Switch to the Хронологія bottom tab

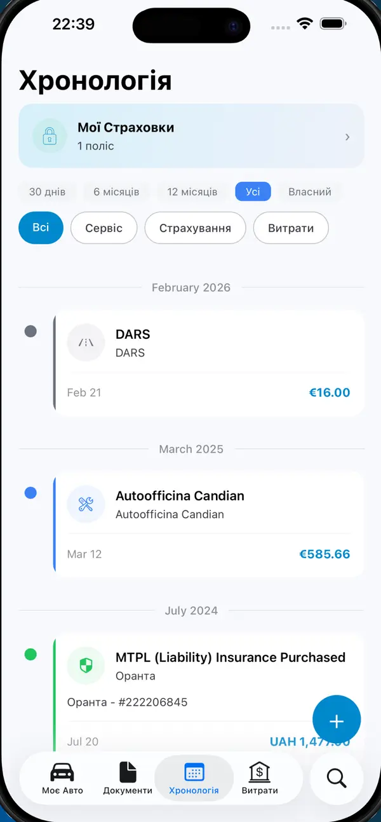(194, 778)
